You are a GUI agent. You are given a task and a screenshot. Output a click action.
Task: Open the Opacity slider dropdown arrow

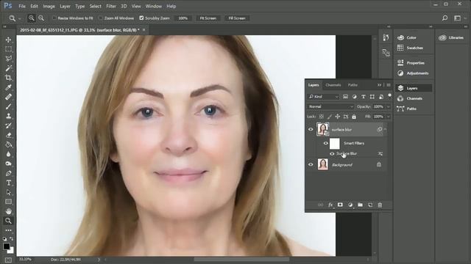[x=388, y=106]
